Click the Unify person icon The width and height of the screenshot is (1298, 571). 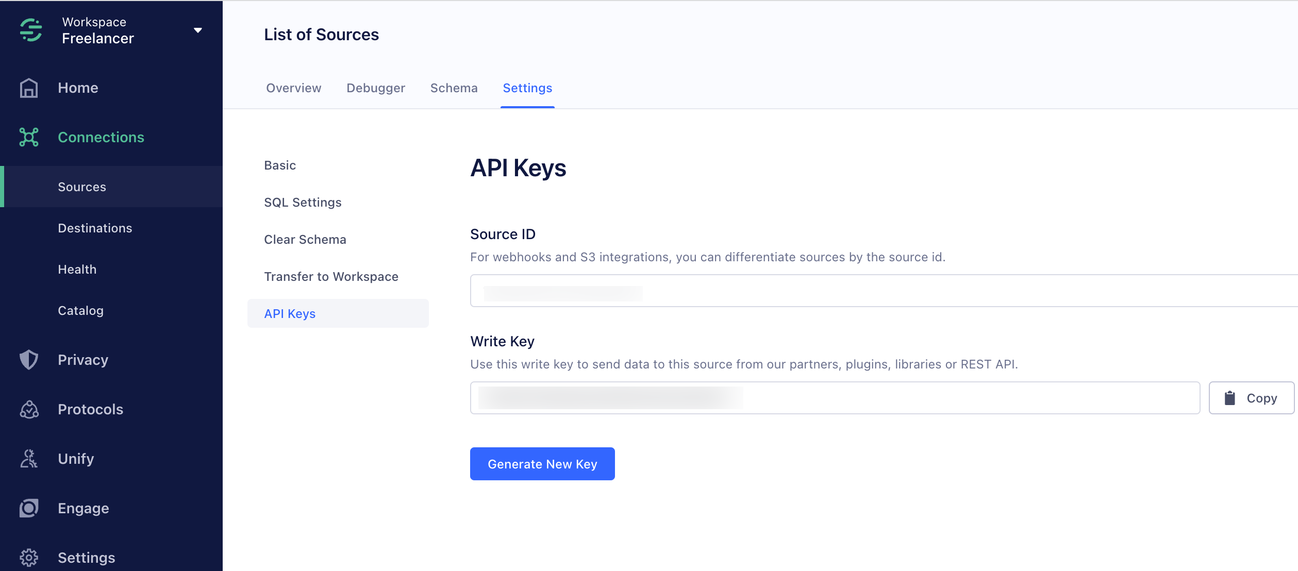pos(29,459)
